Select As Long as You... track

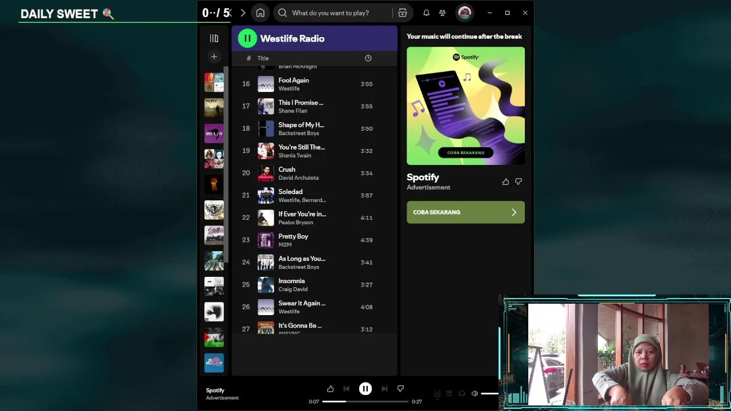[314, 262]
